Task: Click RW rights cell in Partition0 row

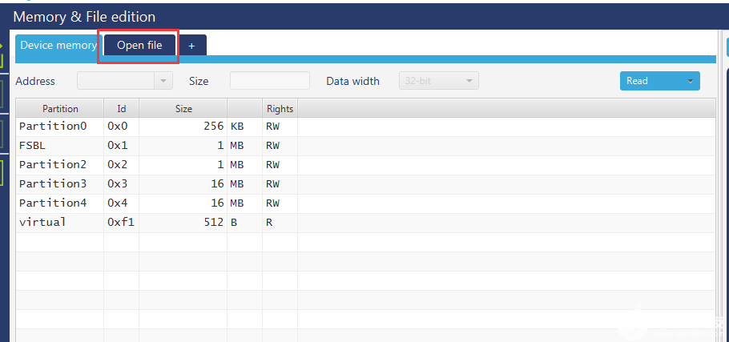Action: click(280, 127)
